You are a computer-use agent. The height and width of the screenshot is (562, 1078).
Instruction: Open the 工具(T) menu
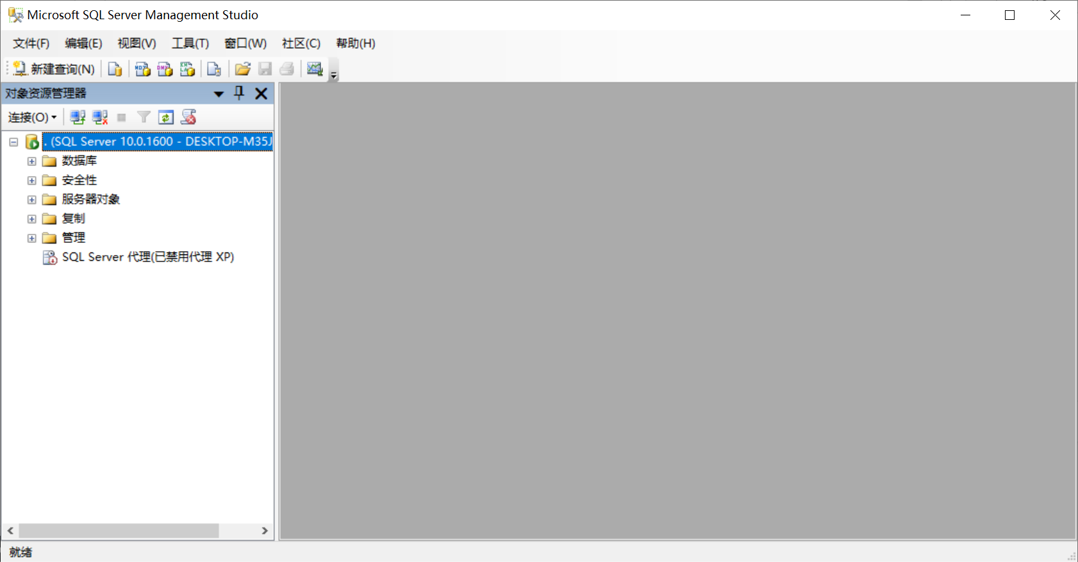190,43
